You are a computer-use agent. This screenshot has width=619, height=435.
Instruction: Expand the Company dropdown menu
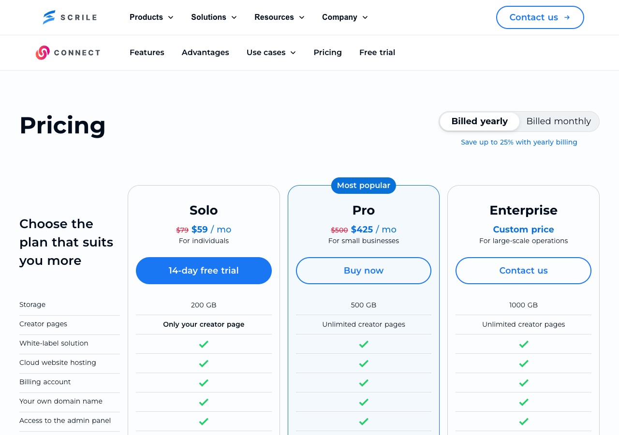tap(345, 17)
